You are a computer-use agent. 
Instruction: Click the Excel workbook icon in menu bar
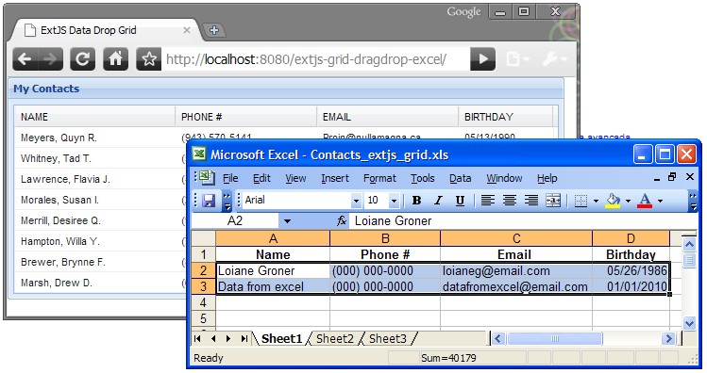click(x=207, y=177)
